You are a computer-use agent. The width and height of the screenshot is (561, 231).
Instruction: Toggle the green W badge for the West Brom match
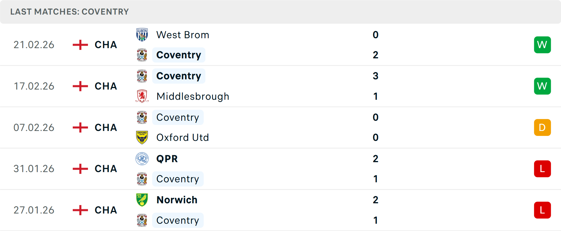542,45
